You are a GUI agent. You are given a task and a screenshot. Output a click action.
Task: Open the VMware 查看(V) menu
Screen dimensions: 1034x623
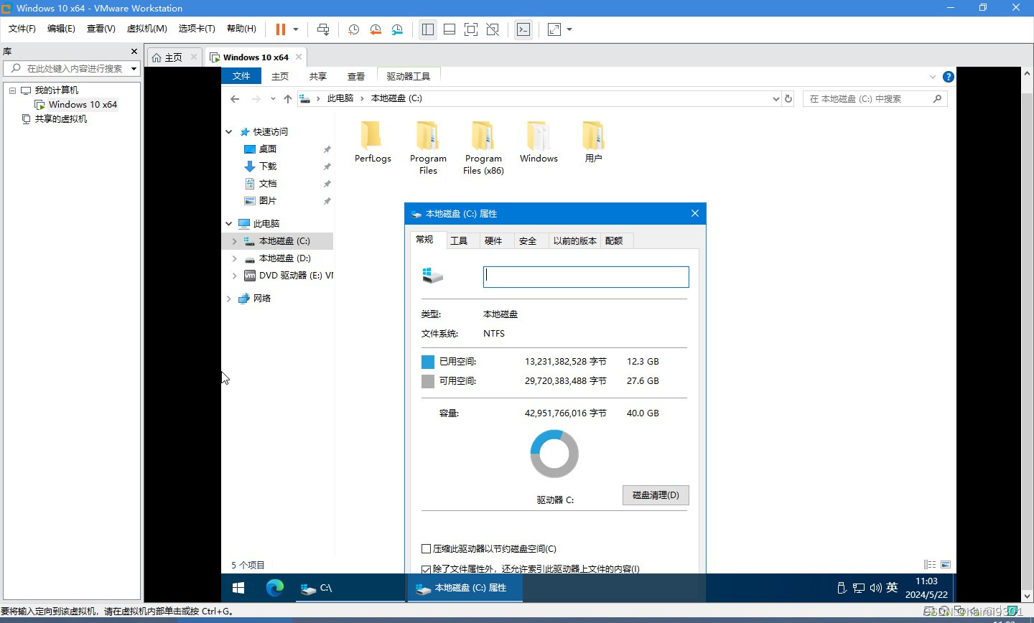pos(101,29)
